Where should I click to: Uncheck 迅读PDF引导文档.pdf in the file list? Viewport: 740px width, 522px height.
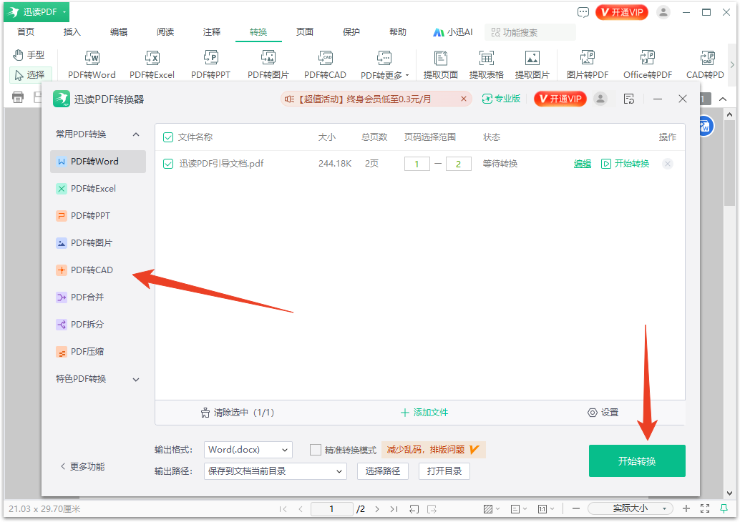point(167,163)
